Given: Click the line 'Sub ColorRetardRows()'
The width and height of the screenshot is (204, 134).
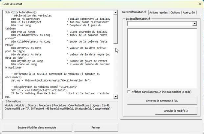Looking at the screenshot, I should (x=21, y=12).
